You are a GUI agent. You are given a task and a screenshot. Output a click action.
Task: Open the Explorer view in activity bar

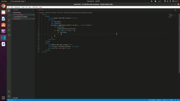pyautogui.click(x=9, y=11)
